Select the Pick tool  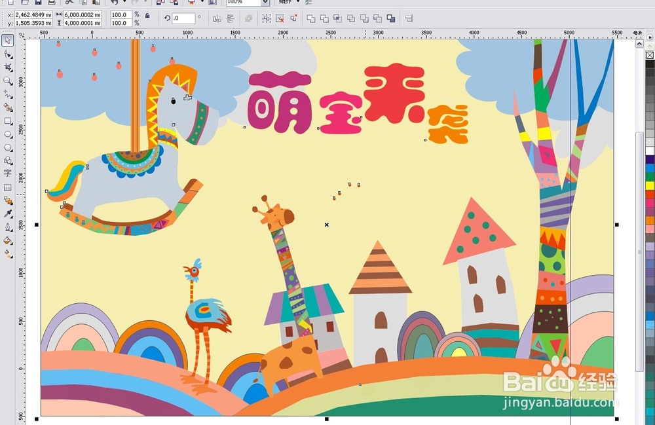click(9, 39)
